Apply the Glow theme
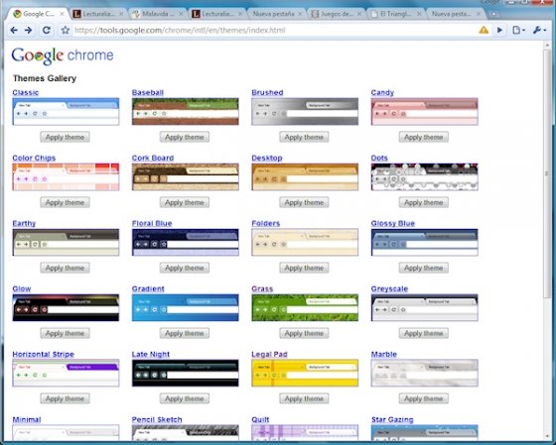556x445 pixels. click(65, 333)
